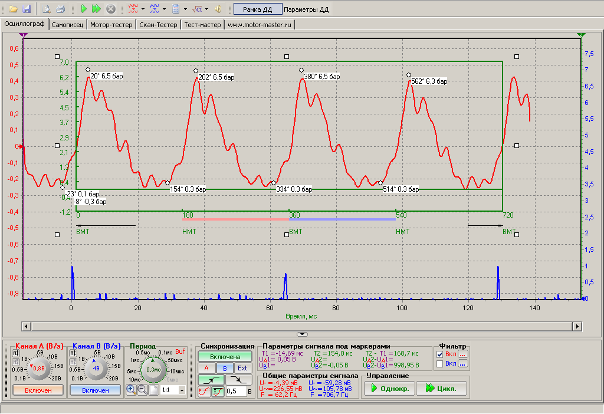Open the calculator toolbar icon

tap(176, 9)
